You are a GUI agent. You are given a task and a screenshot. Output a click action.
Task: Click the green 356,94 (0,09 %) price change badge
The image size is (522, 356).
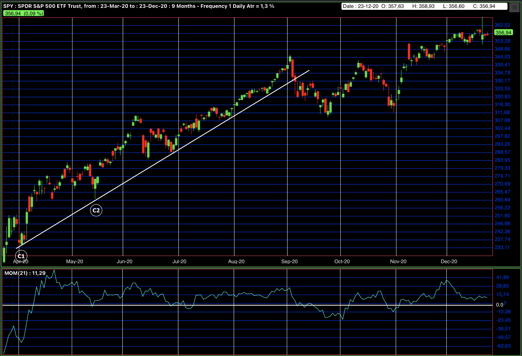click(x=24, y=13)
